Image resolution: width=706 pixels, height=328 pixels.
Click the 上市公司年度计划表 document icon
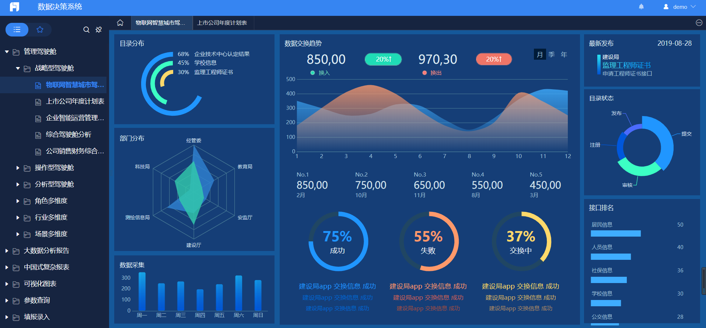[38, 102]
